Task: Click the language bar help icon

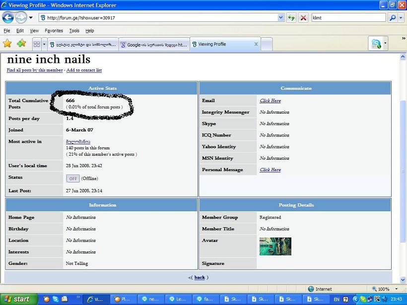Action: click(x=345, y=299)
